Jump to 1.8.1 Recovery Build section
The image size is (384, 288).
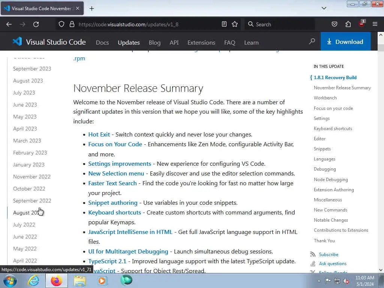coord(335,77)
